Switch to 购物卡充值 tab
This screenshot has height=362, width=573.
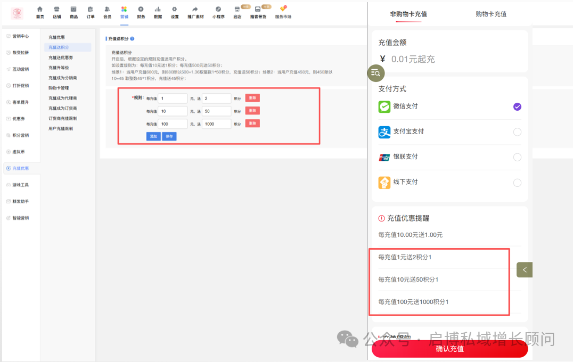[490, 14]
